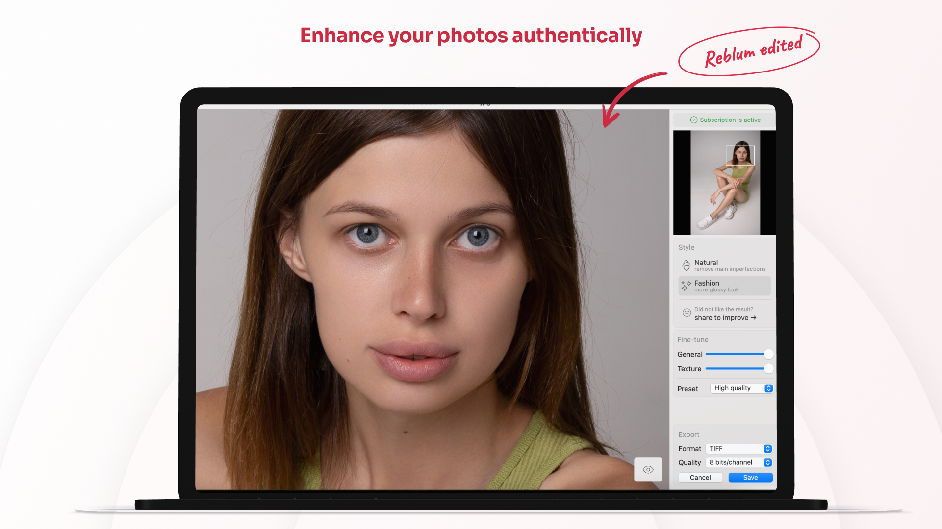Toggle the before/after eye preview button
The width and height of the screenshot is (942, 529).
[648, 469]
